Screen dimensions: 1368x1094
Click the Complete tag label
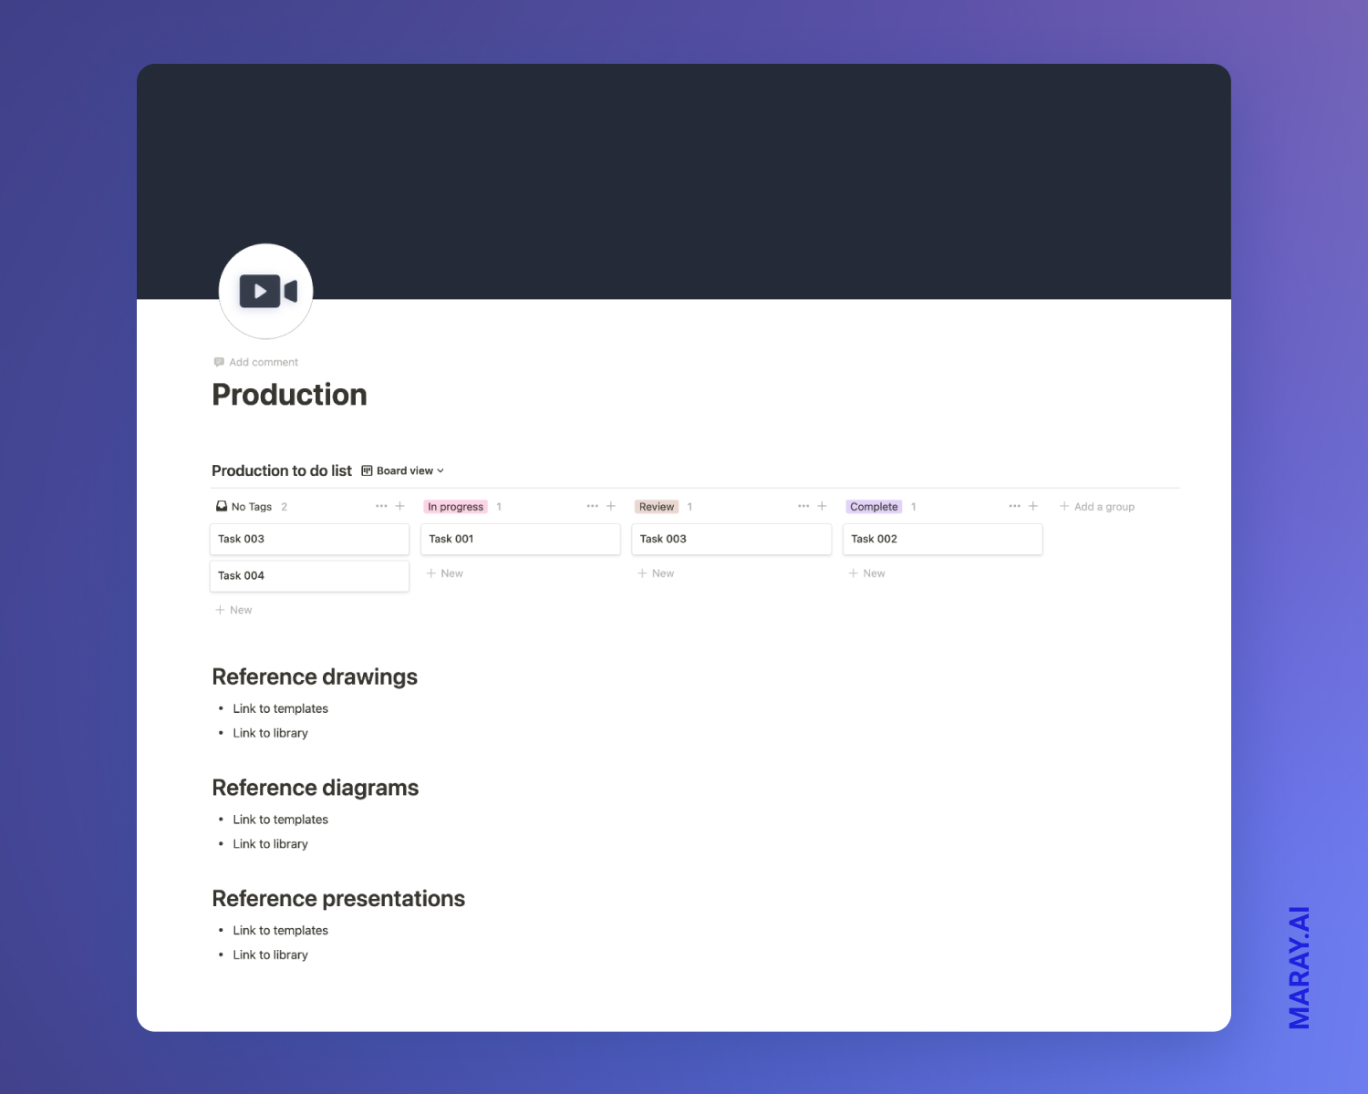874,507
